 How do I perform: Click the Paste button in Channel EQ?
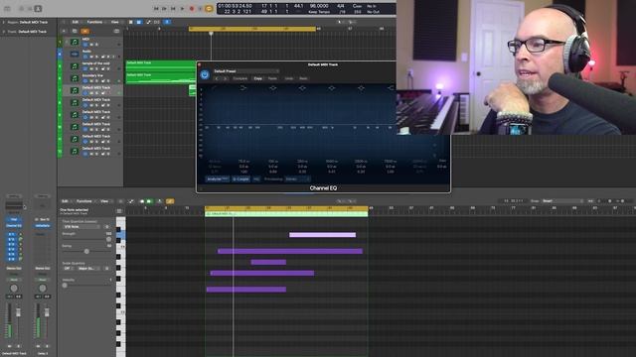(272, 78)
